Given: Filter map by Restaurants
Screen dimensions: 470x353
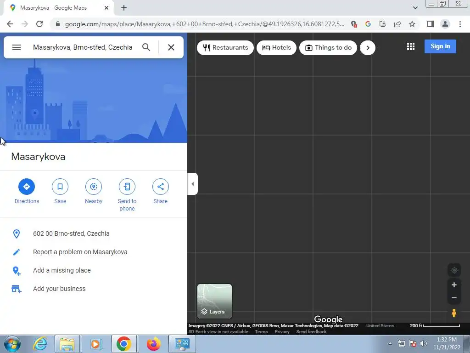Looking at the screenshot, I should (x=225, y=48).
